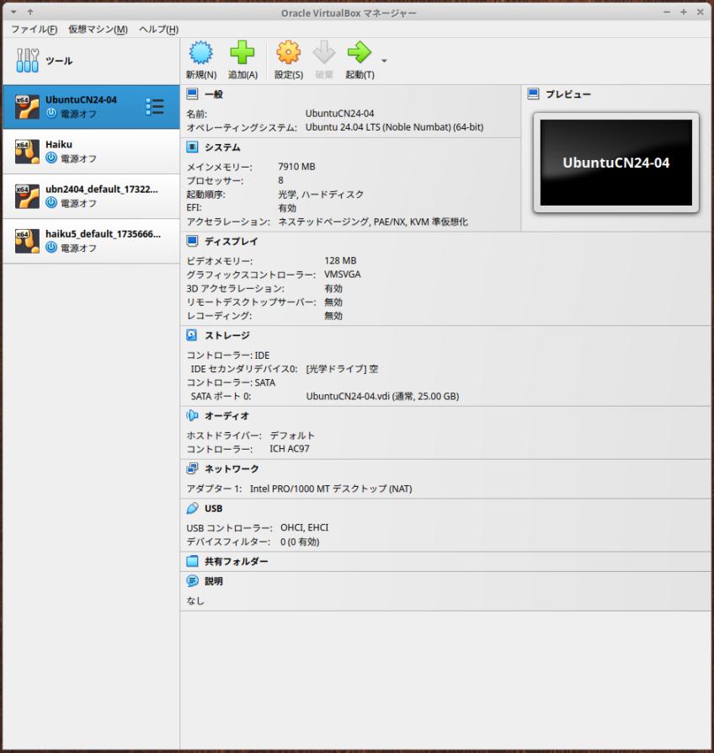Click the 新規(N) new VM icon
714x753 pixels.
[200, 52]
